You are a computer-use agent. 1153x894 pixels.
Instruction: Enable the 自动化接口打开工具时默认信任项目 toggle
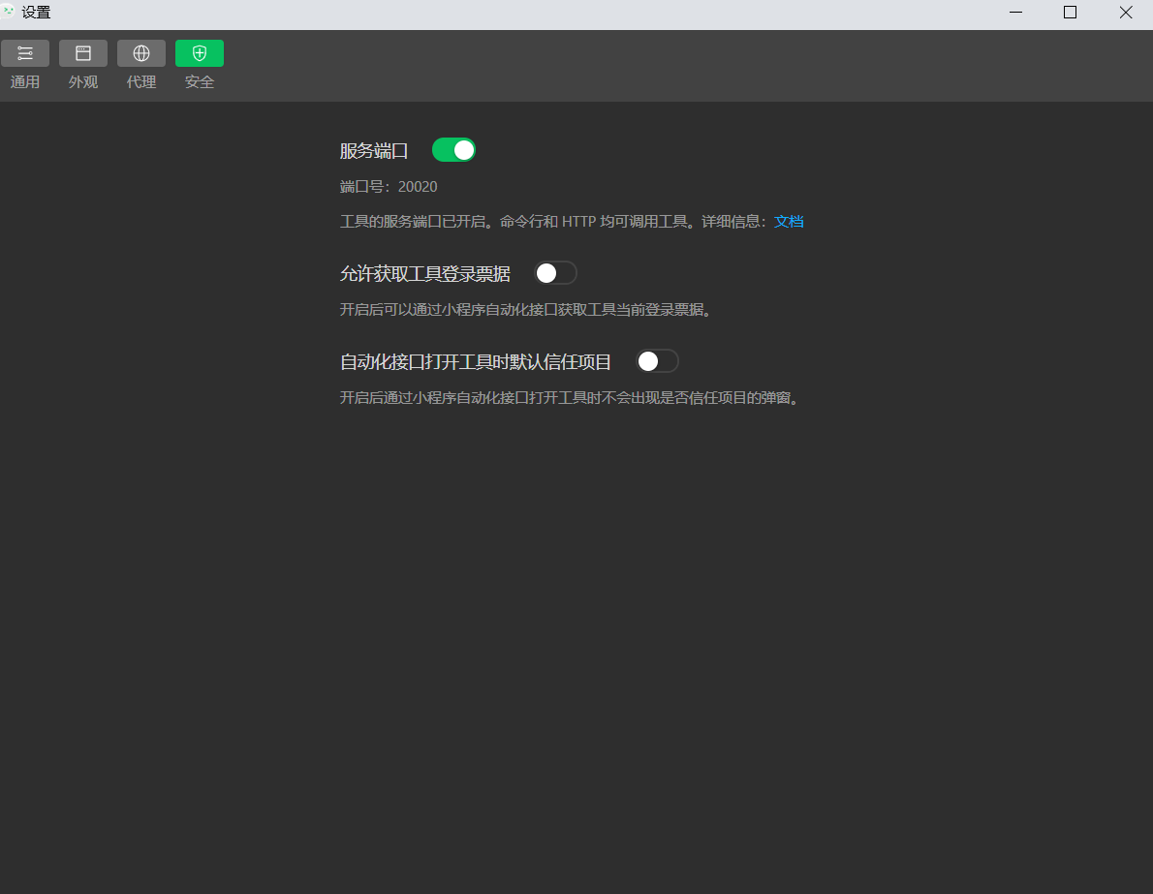tap(657, 361)
